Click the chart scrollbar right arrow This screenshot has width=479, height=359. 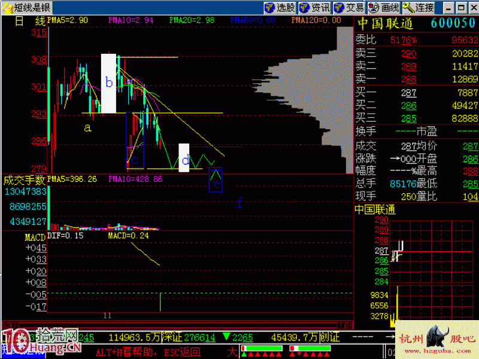click(x=350, y=325)
